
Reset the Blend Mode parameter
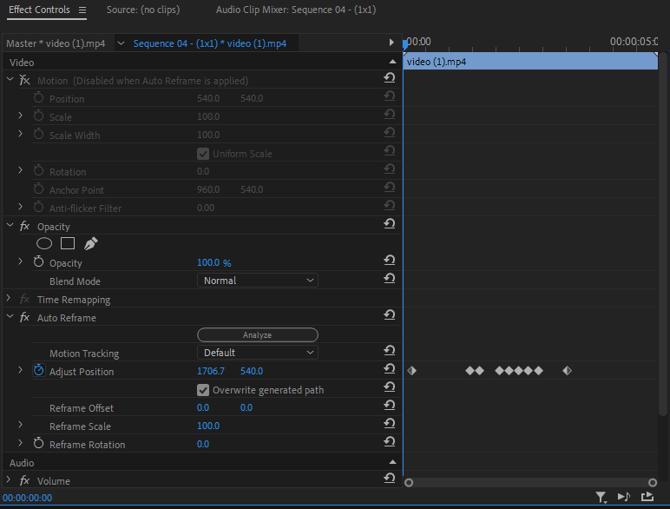[x=390, y=279]
